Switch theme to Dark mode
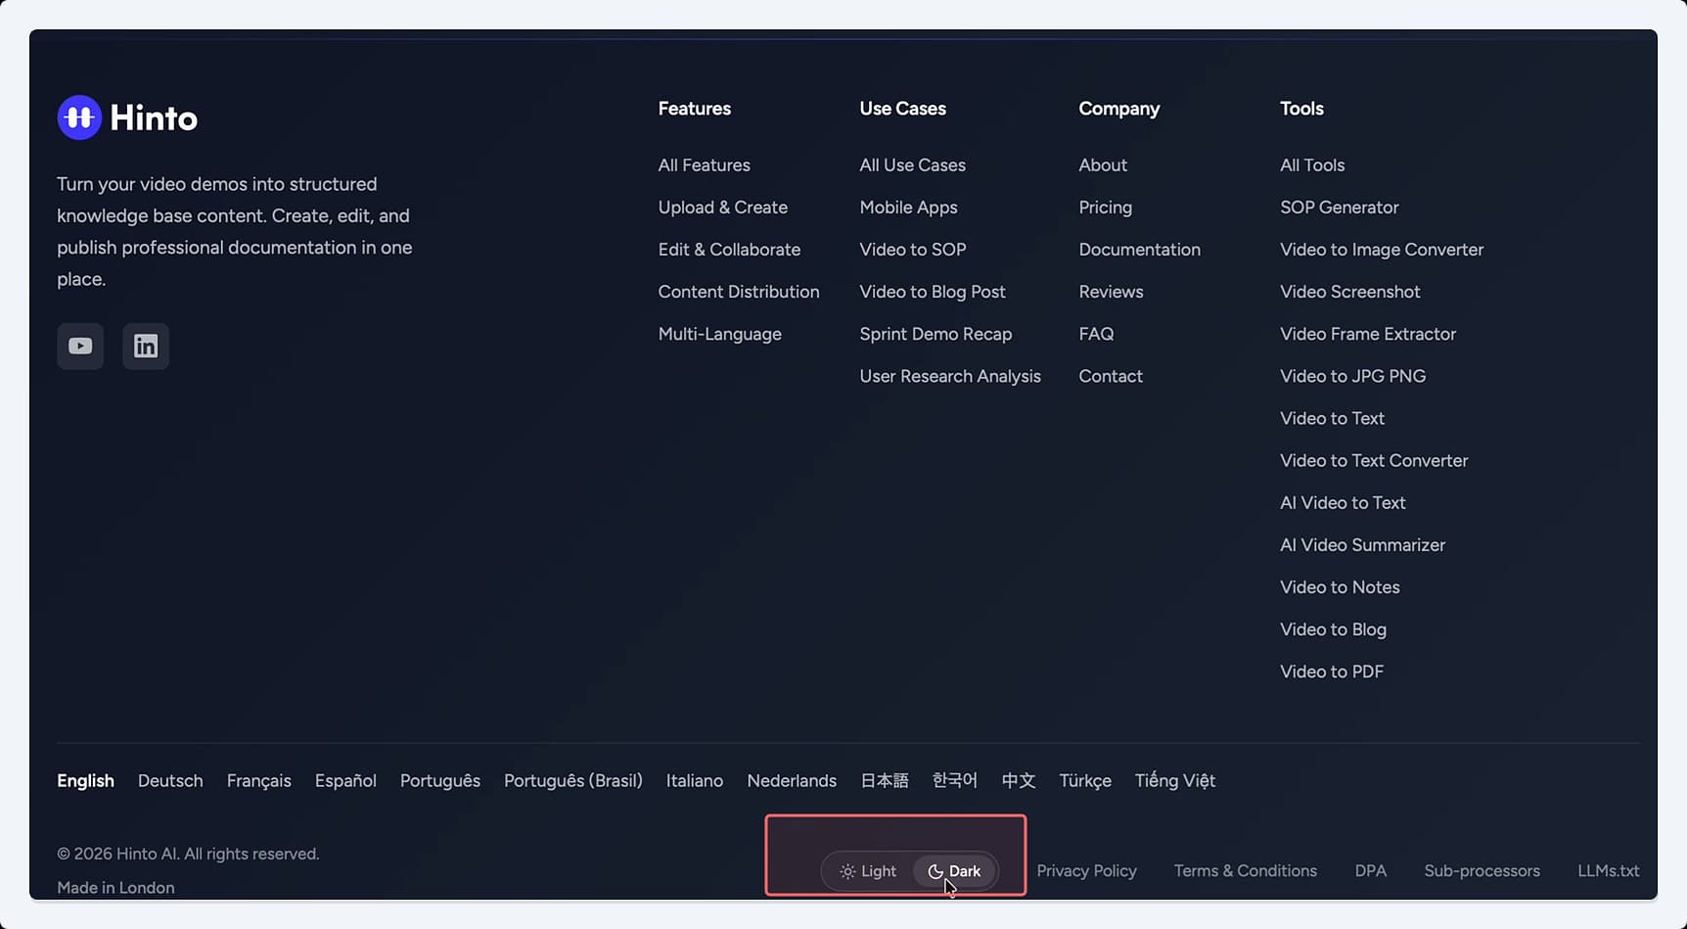The width and height of the screenshot is (1687, 929). coord(954,871)
